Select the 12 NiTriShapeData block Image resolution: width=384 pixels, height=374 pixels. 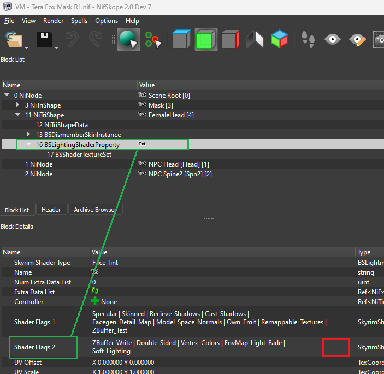pos(62,125)
